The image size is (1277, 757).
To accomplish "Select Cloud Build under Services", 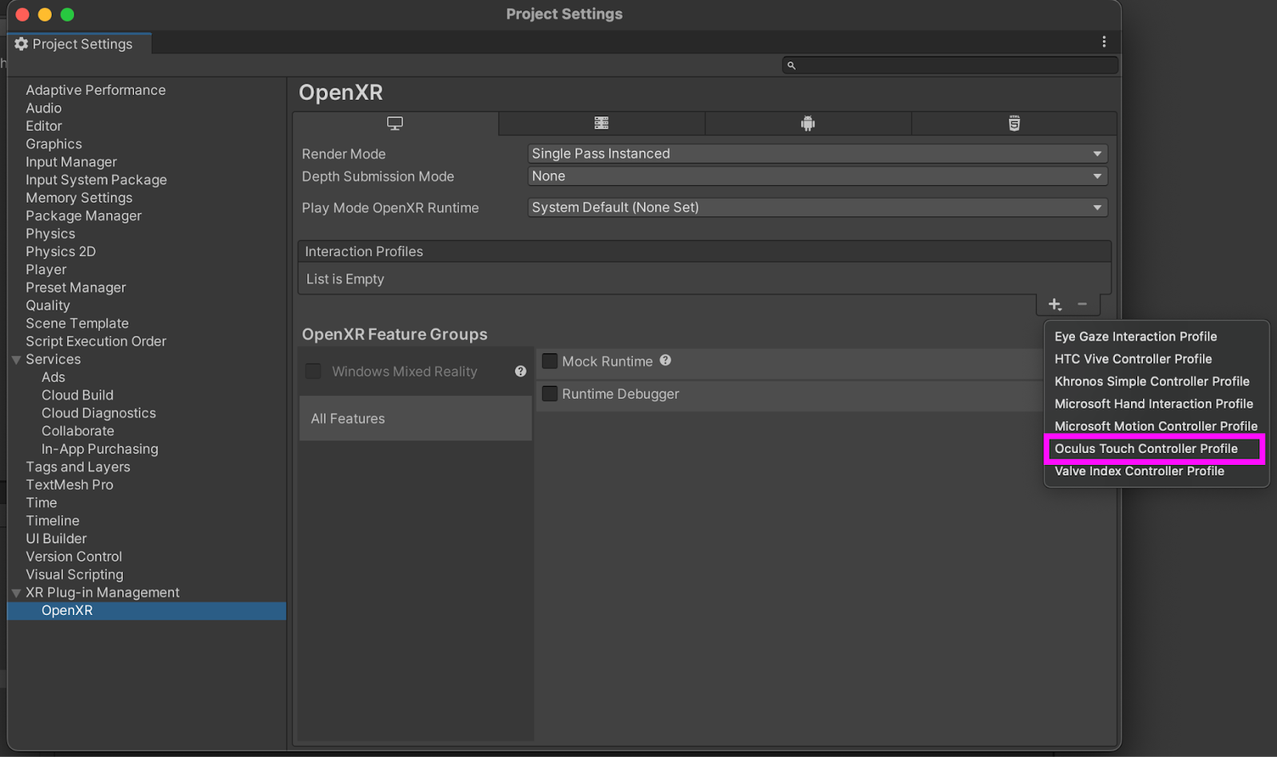I will point(77,396).
